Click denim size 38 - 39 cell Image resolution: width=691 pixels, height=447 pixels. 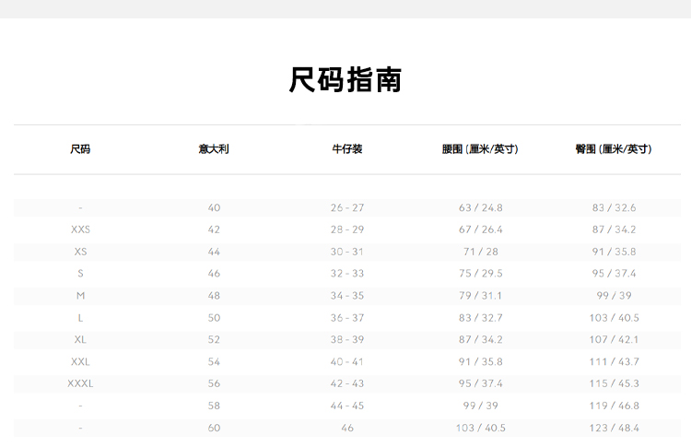(347, 340)
